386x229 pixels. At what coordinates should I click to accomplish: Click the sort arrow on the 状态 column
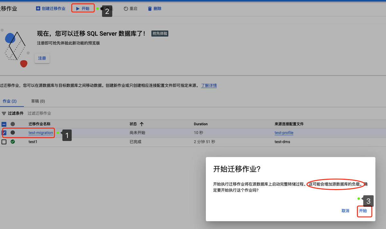coord(142,124)
